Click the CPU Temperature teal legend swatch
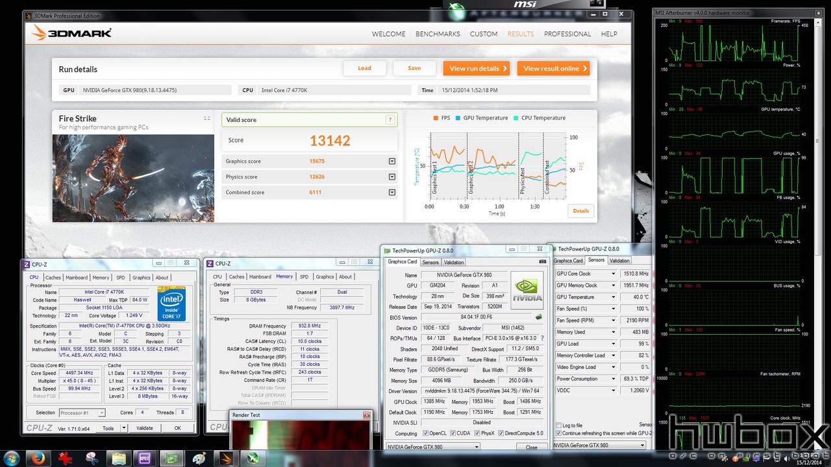Image resolution: width=831 pixels, height=467 pixels. (x=515, y=118)
